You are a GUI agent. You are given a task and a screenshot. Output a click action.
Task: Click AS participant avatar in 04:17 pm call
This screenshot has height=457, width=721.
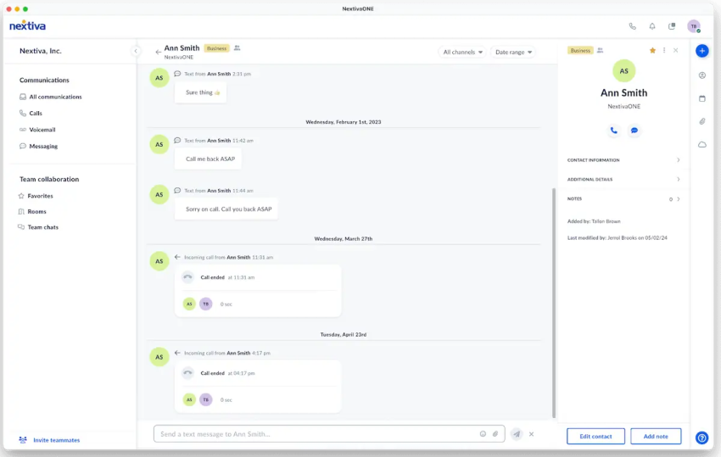coord(189,399)
